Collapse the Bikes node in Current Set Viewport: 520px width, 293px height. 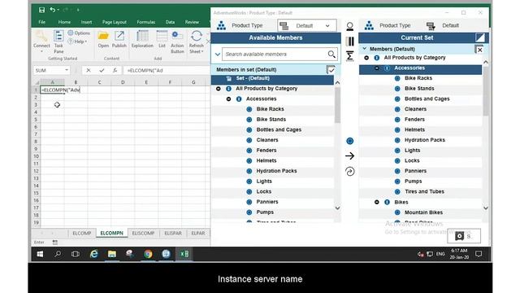click(377, 202)
